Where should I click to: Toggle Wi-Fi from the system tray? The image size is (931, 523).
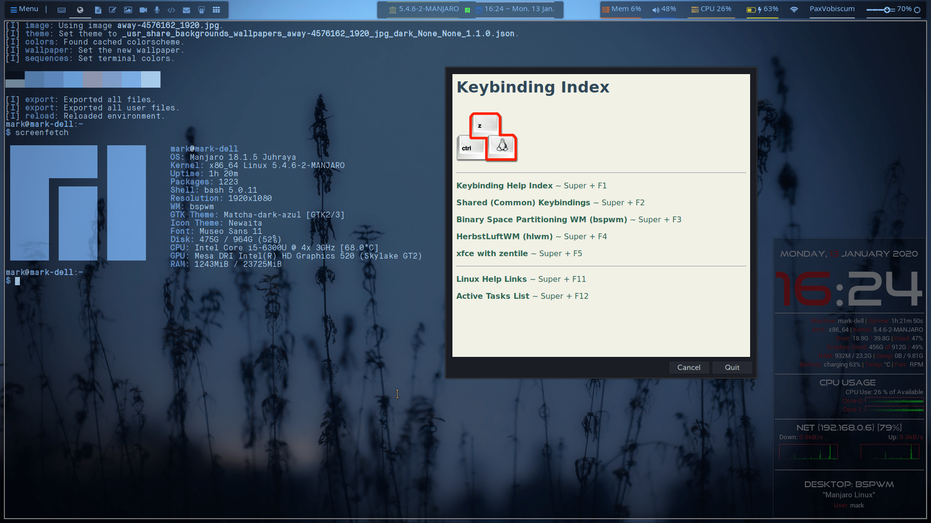794,9
